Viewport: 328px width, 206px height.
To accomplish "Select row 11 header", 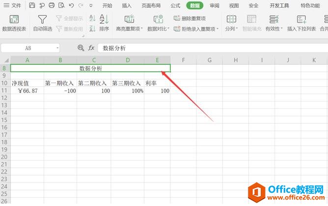I will coord(4,90).
